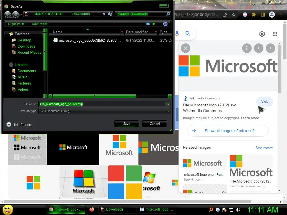The width and height of the screenshot is (287, 215).
Task: Open Chrome profile avatar
Action: pyautogui.click(x=272, y=15)
